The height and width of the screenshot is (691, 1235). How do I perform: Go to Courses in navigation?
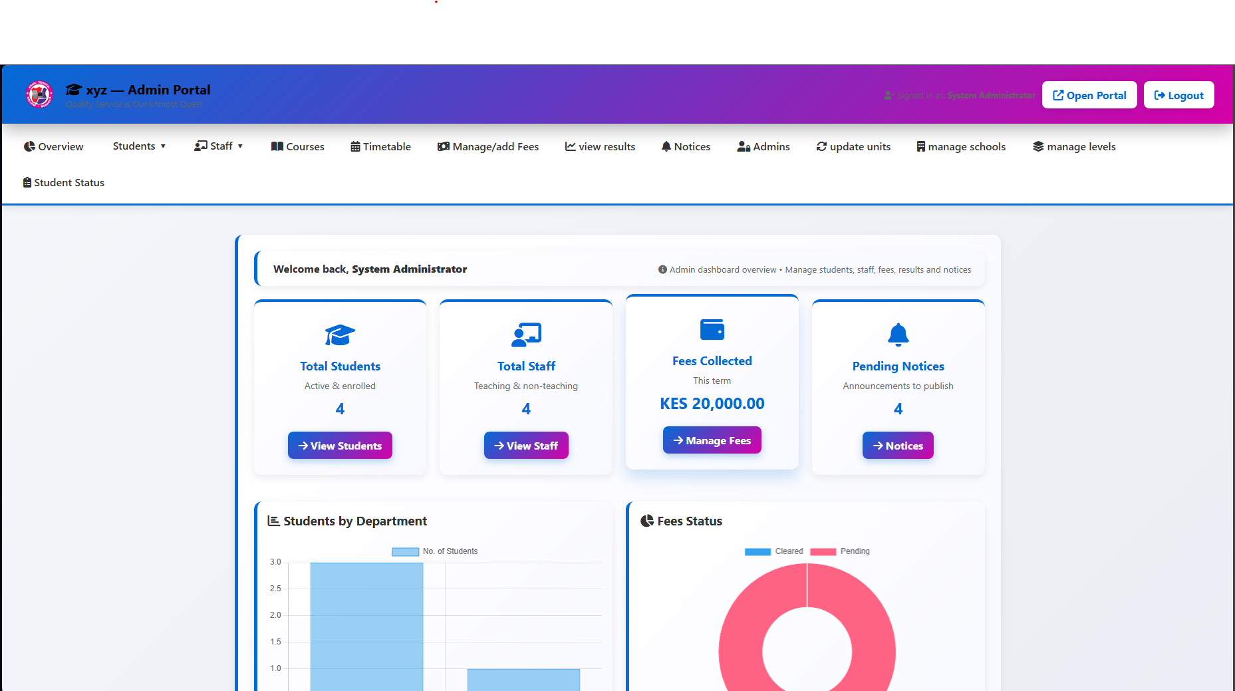298,146
